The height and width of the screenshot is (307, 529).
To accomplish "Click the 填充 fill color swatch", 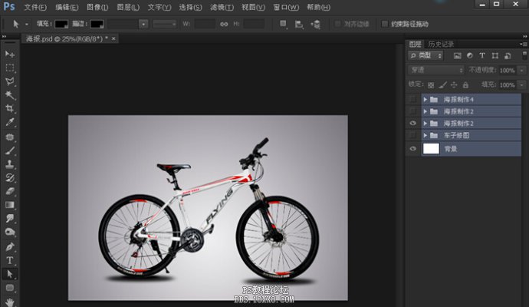I will point(61,24).
